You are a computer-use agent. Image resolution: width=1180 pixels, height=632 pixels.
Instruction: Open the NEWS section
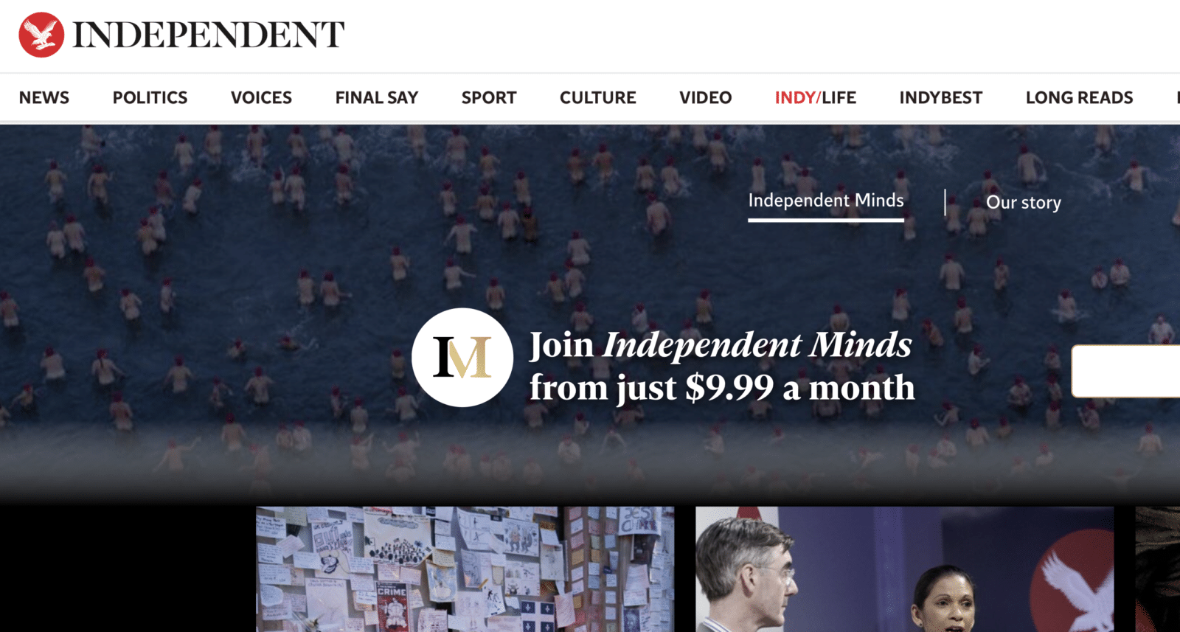point(44,97)
